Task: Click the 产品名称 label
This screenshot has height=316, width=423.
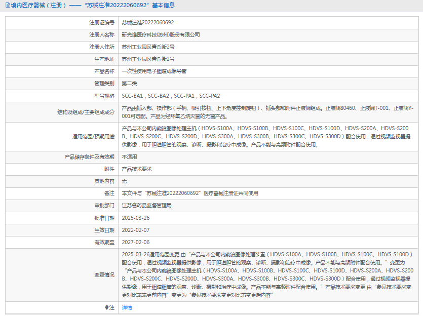Action: [104, 71]
